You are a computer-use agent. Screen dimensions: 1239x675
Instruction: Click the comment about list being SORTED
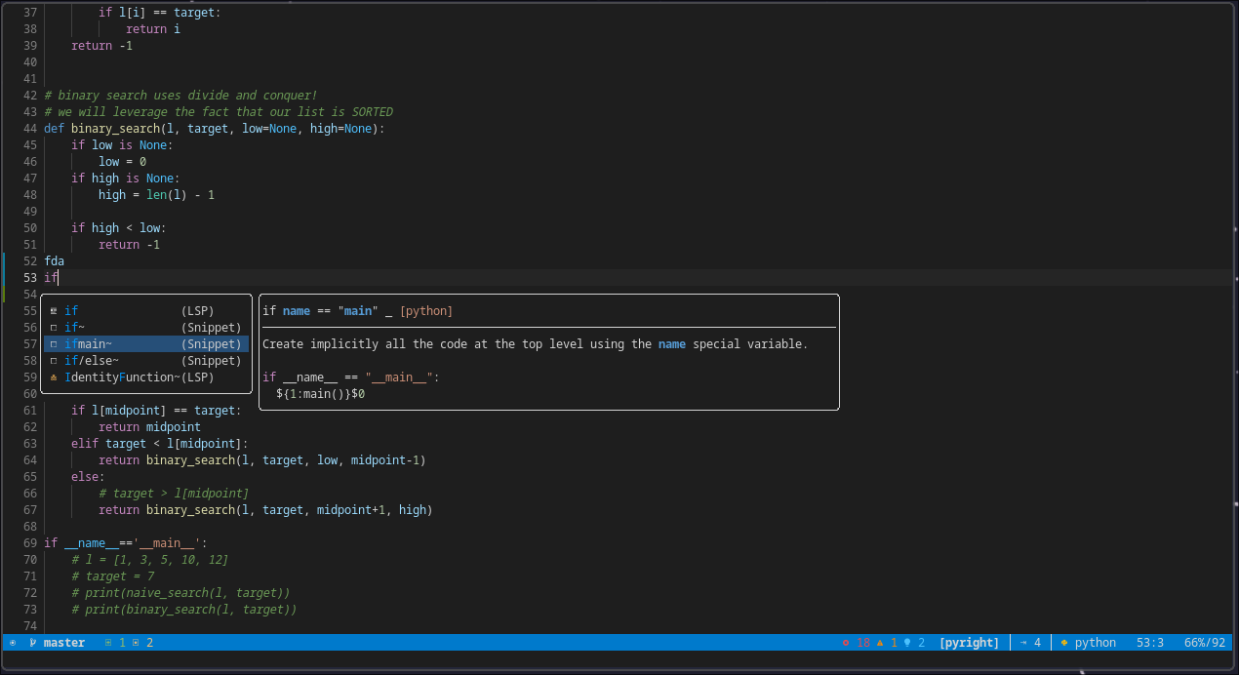pyautogui.click(x=219, y=112)
